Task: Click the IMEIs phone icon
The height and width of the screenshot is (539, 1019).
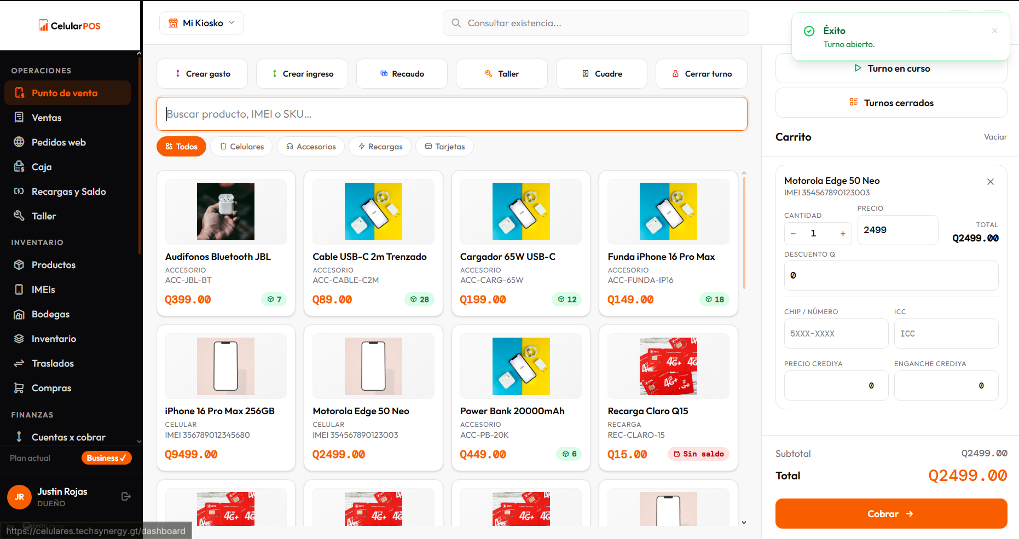Action: (x=19, y=289)
